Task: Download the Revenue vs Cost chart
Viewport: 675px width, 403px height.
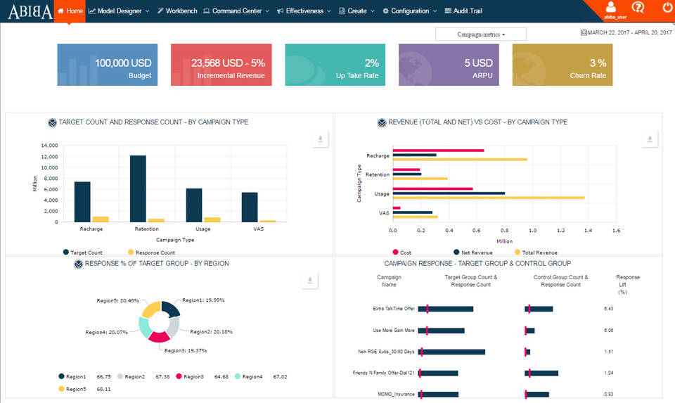Action: (x=651, y=140)
